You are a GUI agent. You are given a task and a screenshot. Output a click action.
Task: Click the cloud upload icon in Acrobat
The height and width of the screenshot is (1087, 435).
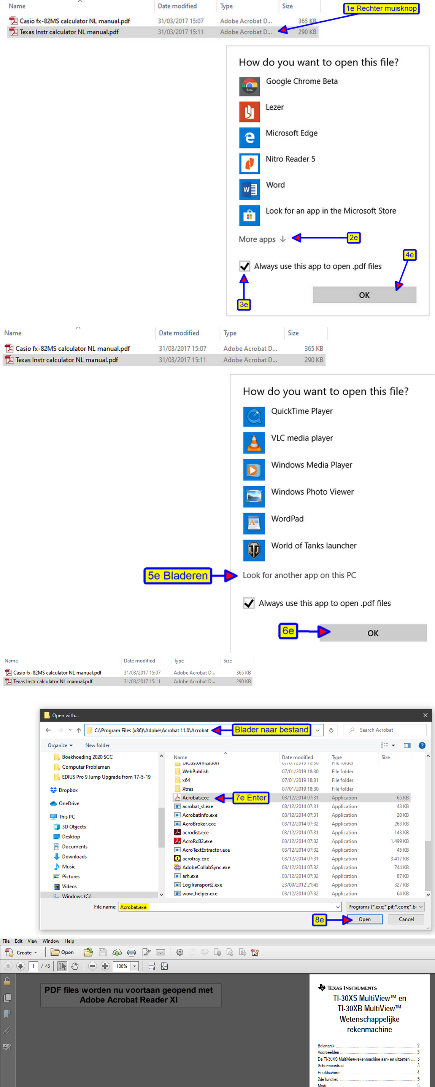(117, 953)
